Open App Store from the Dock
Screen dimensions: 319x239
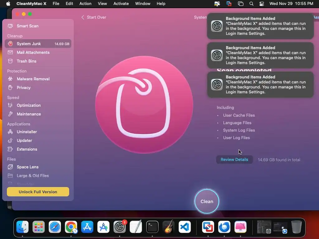pyautogui.click(x=87, y=227)
